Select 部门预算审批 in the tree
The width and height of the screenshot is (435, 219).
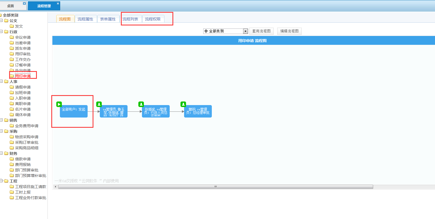[x=27, y=170]
